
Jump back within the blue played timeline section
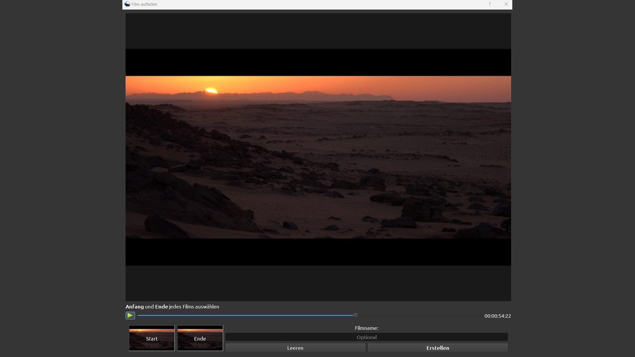[x=245, y=315]
